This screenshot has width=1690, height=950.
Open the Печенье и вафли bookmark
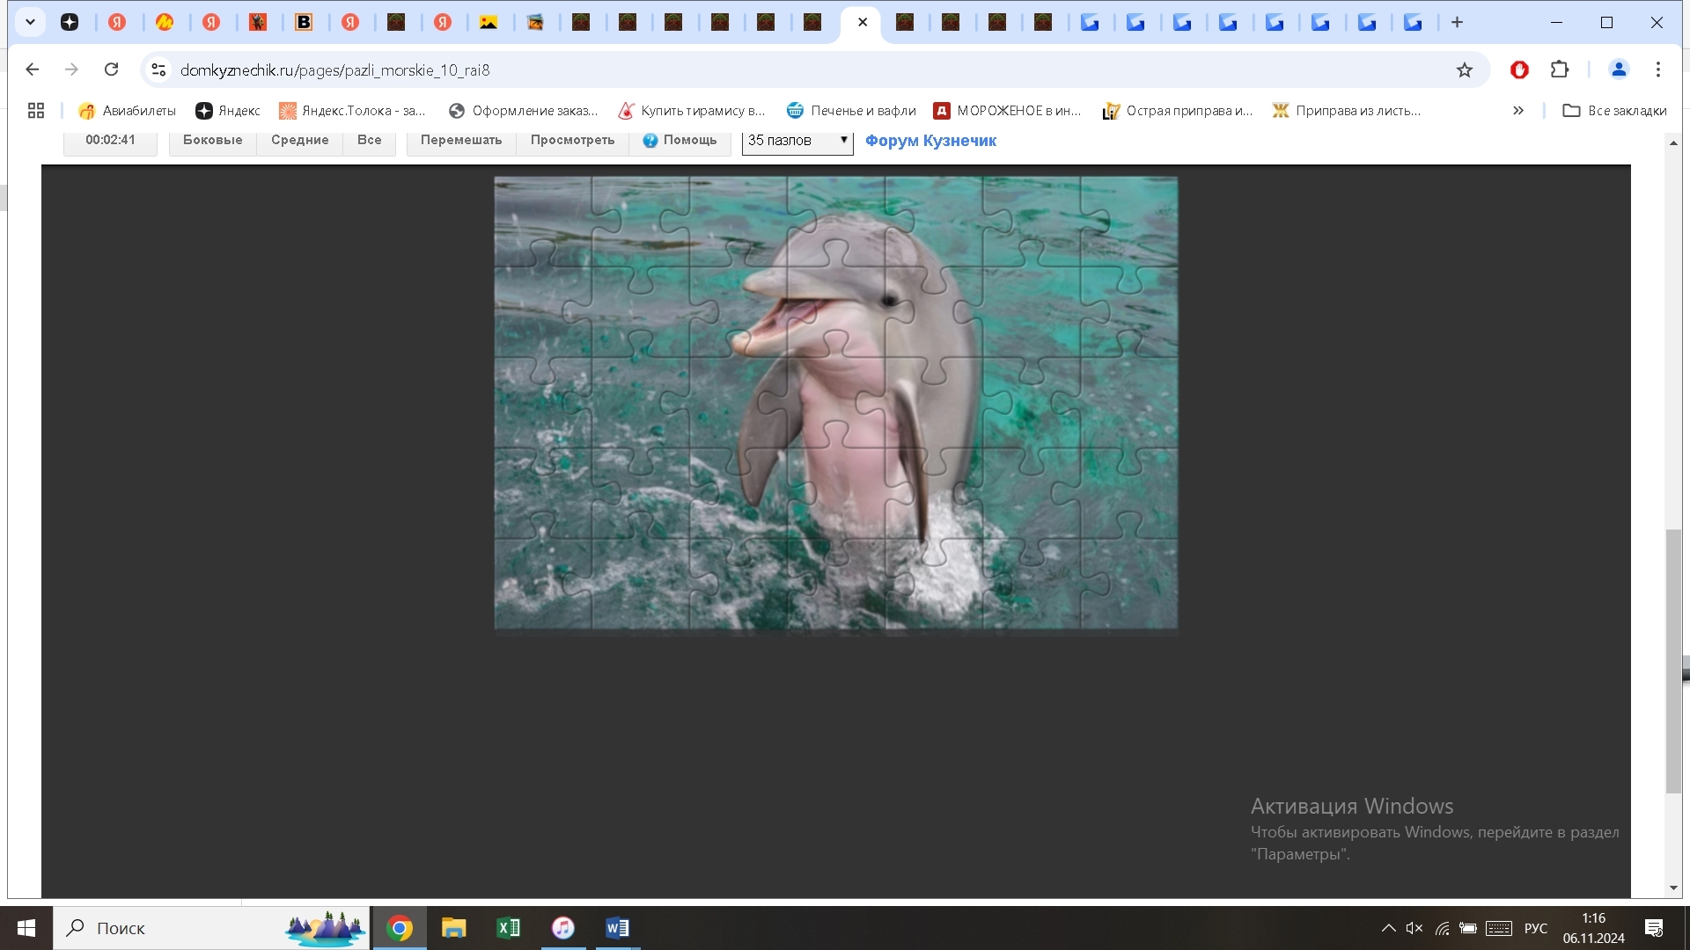[851, 110]
